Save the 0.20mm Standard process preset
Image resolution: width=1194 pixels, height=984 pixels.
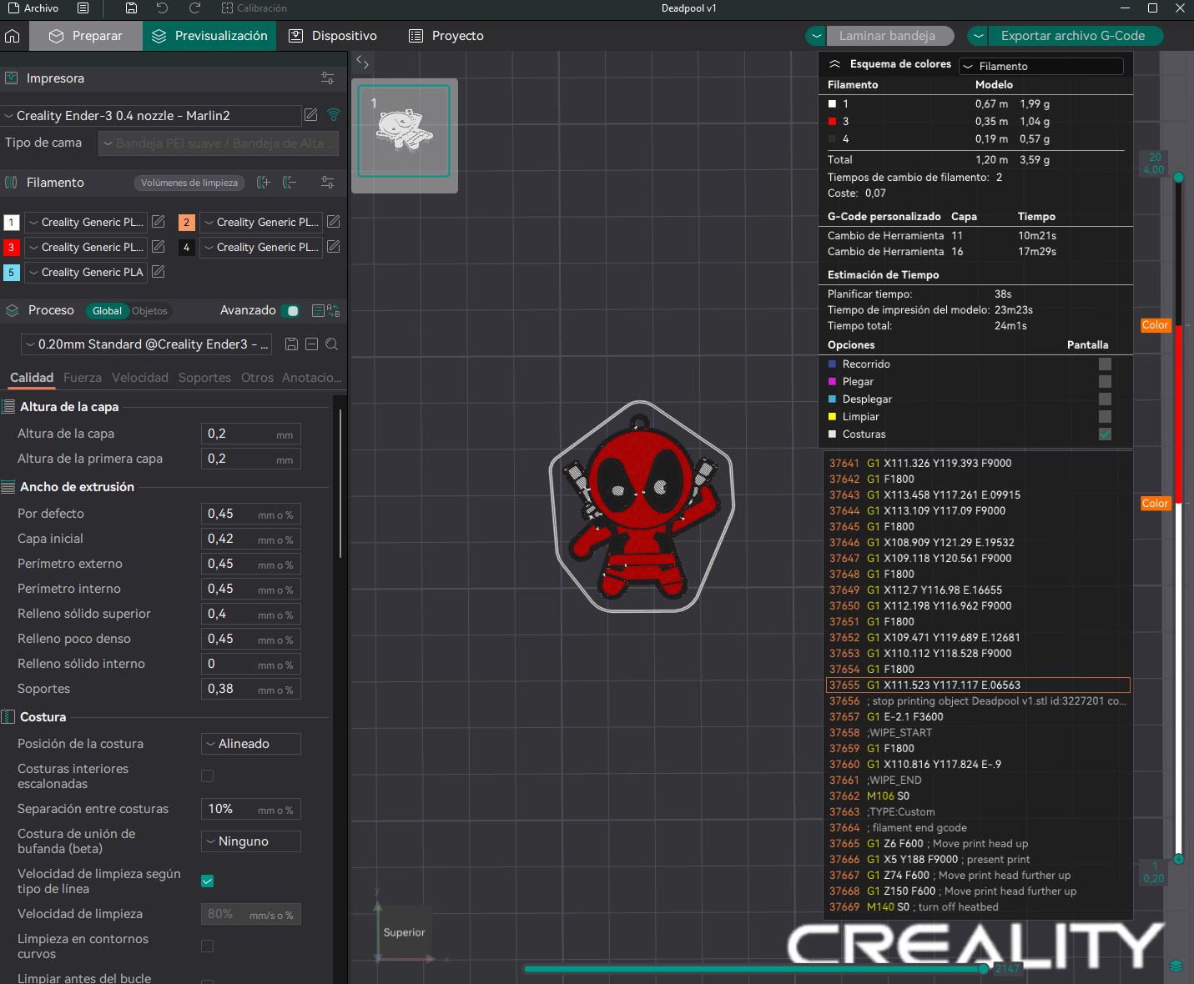[x=291, y=344]
